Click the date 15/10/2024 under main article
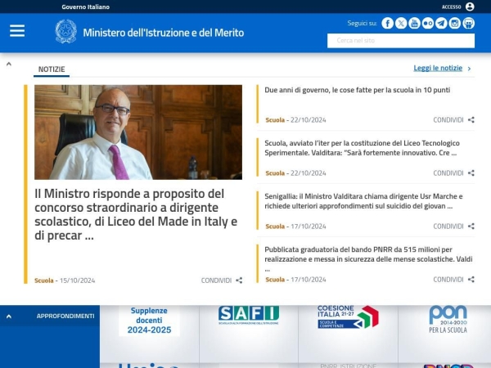 [78, 280]
